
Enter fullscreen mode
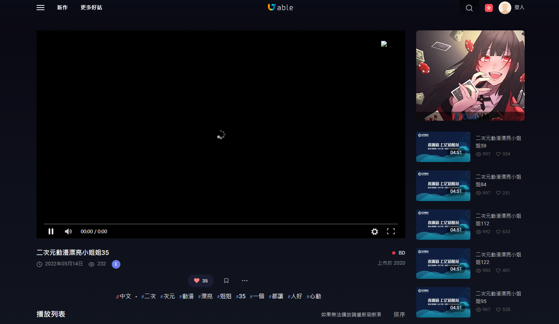click(391, 231)
